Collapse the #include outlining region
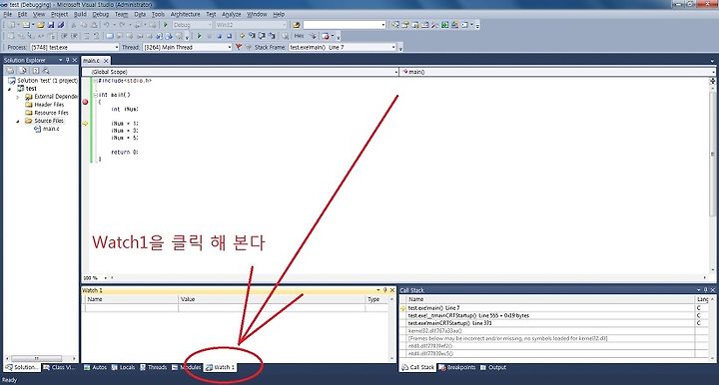This screenshot has width=719, height=385. (x=96, y=81)
